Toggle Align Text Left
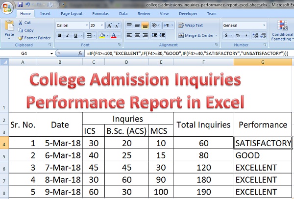This screenshot has width=294, height=199. coord(129,35)
